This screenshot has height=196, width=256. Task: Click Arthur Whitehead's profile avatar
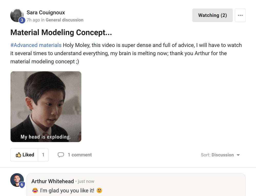tap(17, 180)
